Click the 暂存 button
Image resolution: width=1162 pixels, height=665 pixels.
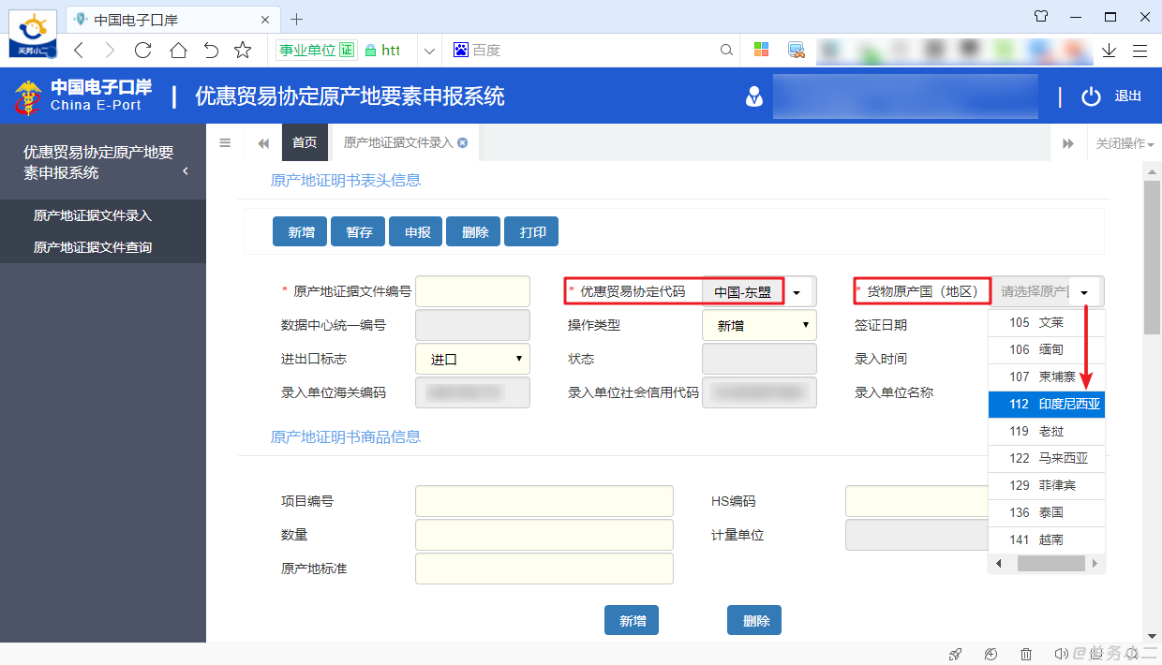[x=359, y=232]
